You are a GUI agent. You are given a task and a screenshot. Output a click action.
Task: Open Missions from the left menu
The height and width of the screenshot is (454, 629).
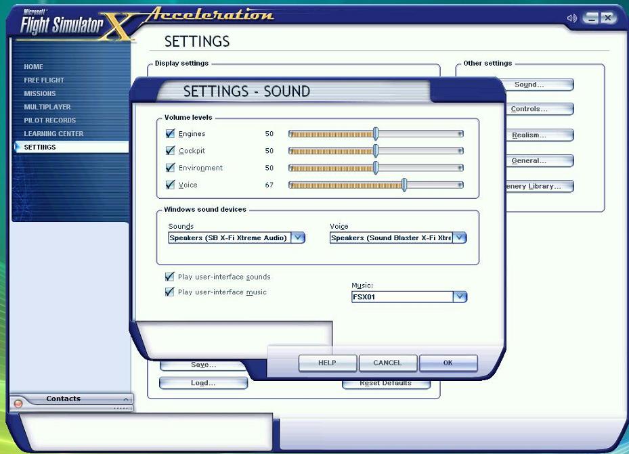40,93
